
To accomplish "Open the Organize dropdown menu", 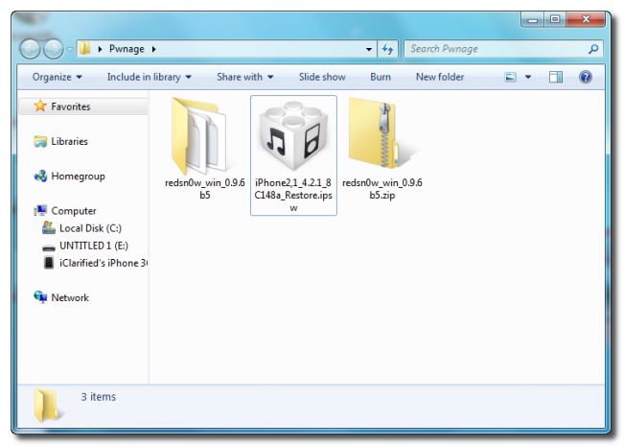I will point(57,77).
